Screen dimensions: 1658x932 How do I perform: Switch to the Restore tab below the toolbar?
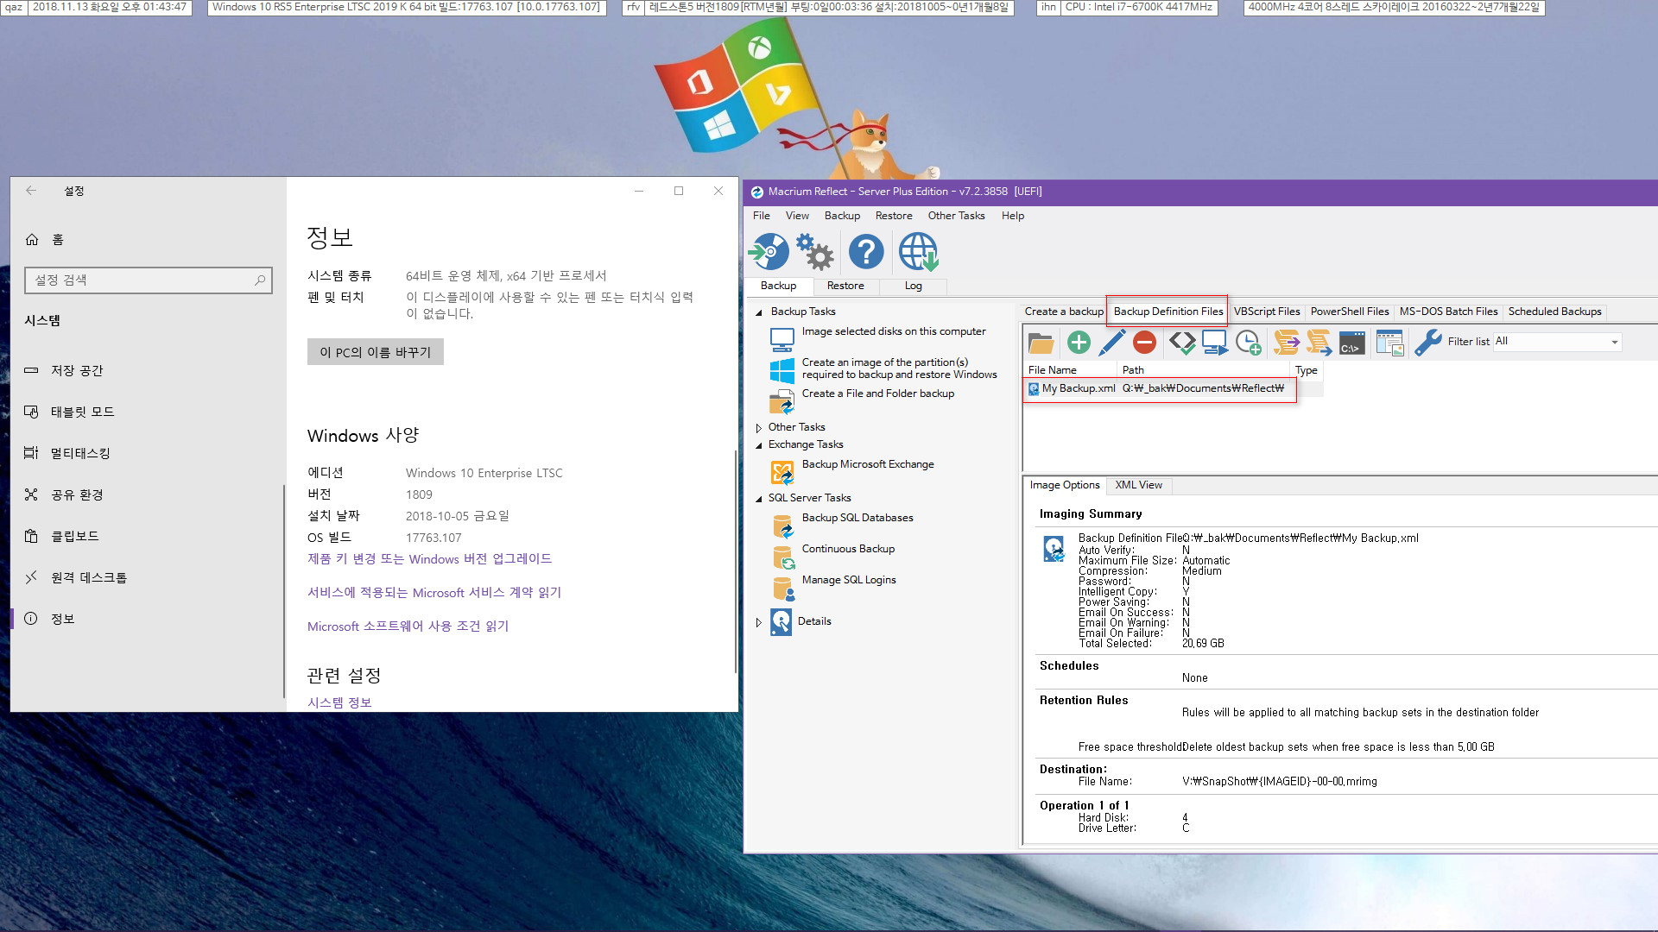tap(845, 286)
